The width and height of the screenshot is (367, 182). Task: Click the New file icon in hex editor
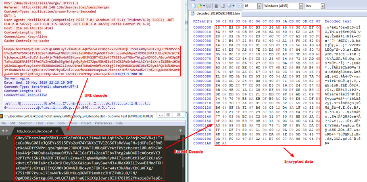coord(193,6)
